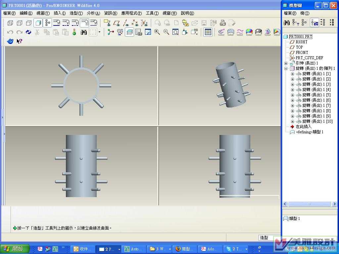Collapse the 旋轉 (長出) 1 的陣列 1 pattern node
The height and width of the screenshot is (254, 339).
(286, 68)
